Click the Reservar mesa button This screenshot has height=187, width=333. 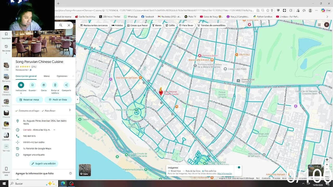29,100
